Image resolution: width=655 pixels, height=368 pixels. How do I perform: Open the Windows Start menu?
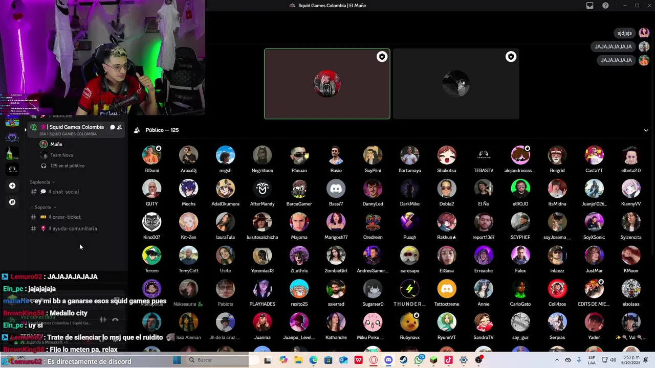coord(177,360)
